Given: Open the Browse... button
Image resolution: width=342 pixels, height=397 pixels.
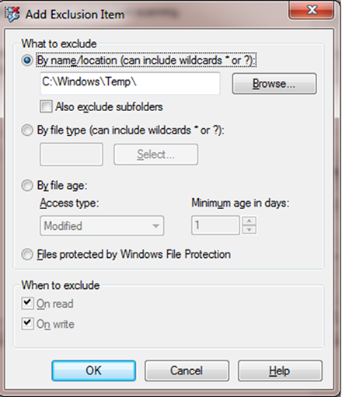Looking at the screenshot, I should point(274,84).
